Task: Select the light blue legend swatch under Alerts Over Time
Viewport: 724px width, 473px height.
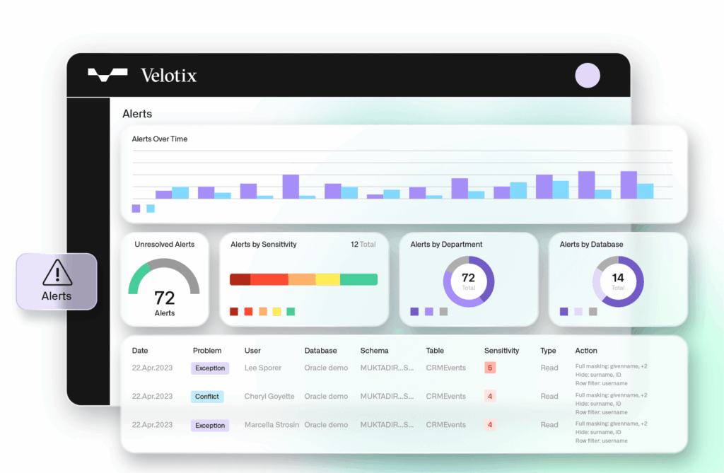Action: [x=151, y=209]
